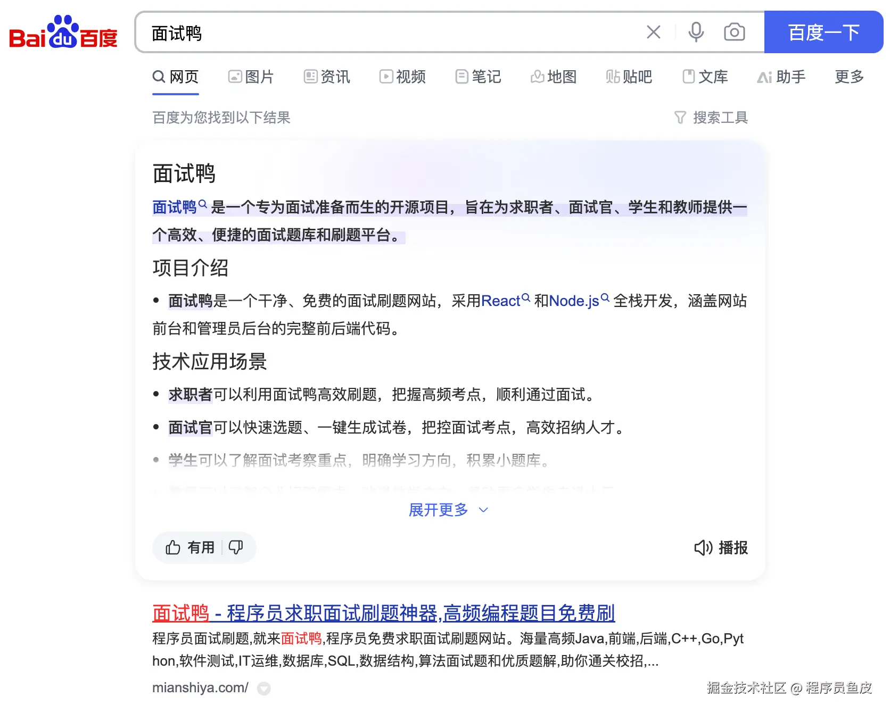
Task: Click the mianshiya.com/ URL
Action: [x=200, y=687]
